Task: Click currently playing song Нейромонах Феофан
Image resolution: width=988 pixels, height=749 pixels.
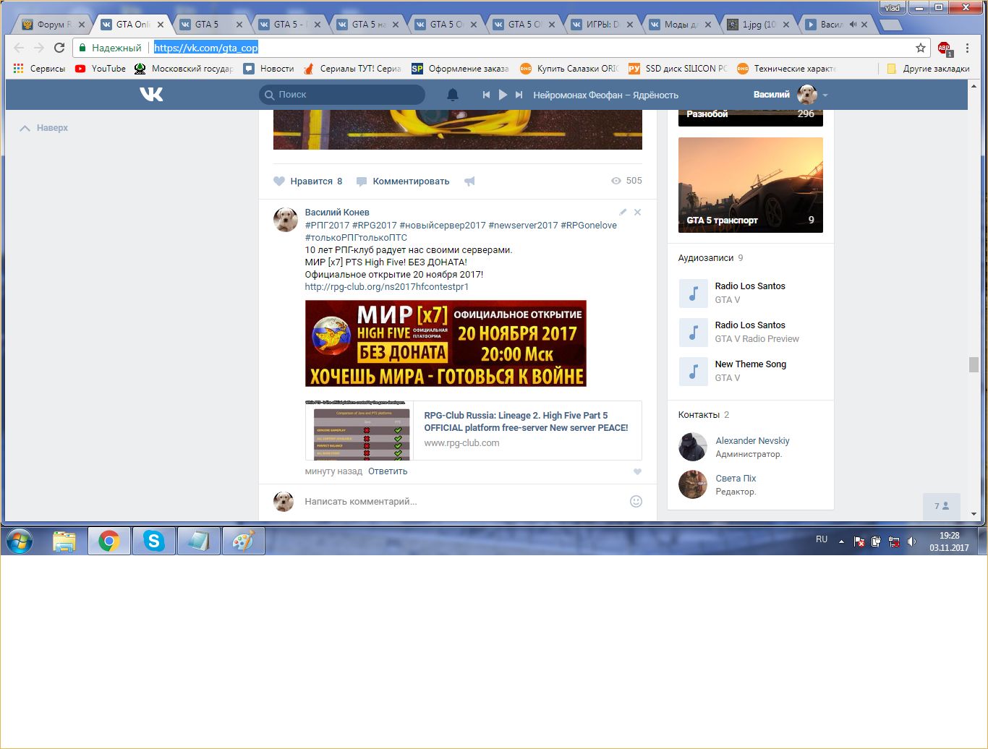Action: click(606, 95)
